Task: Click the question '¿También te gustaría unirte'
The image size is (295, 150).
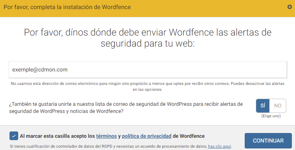Action: (x=126, y=108)
